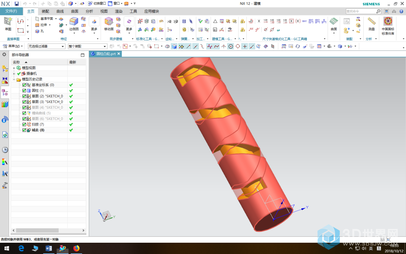Click the Save icon in title bar

click(17, 4)
